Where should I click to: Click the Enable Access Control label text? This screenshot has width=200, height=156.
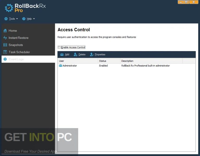point(73,47)
